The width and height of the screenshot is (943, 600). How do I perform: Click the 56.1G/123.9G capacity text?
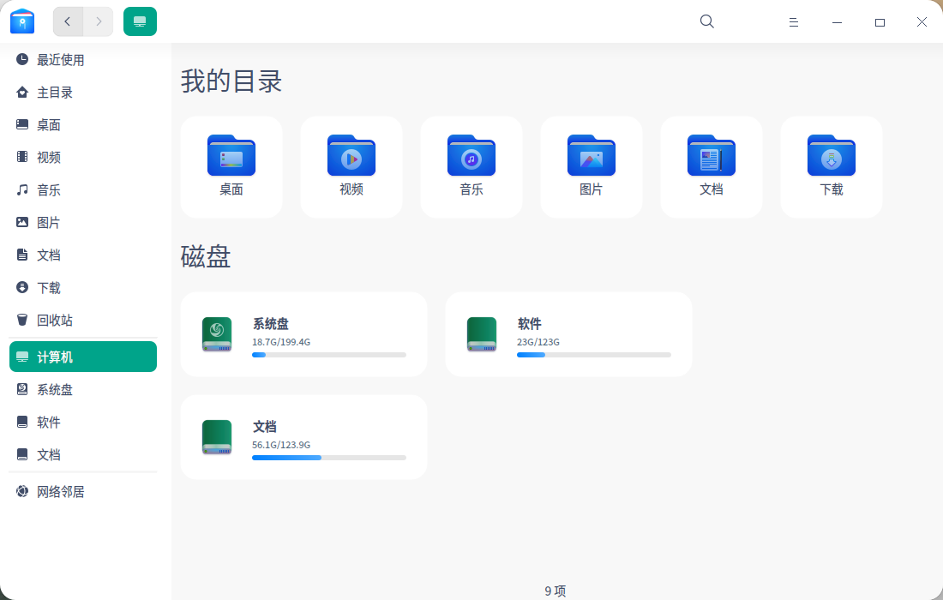click(281, 445)
